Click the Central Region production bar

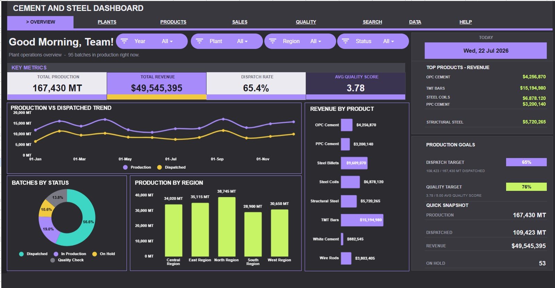pos(173,230)
